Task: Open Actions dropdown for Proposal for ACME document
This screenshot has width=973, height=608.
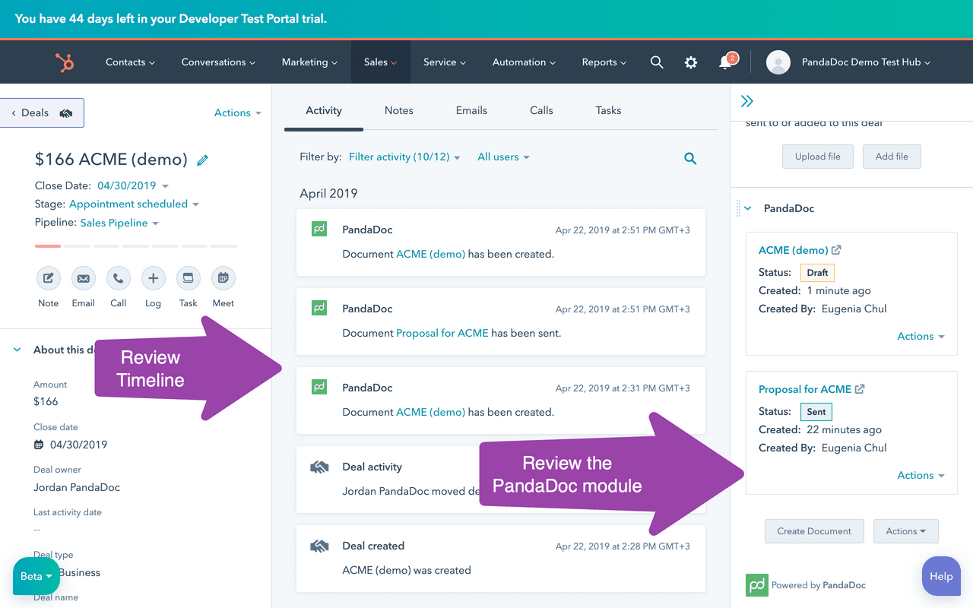Action: point(921,475)
